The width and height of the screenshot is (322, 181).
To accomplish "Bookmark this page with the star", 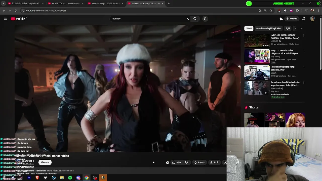I will click(271, 11).
